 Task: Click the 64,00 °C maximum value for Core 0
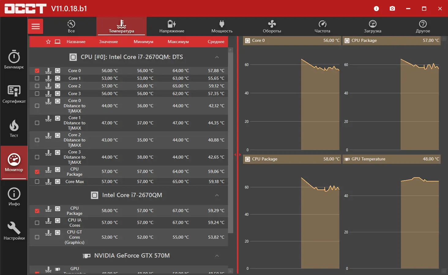click(181, 71)
